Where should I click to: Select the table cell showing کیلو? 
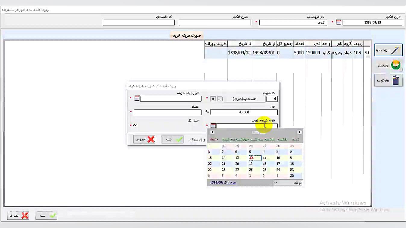pos(326,53)
